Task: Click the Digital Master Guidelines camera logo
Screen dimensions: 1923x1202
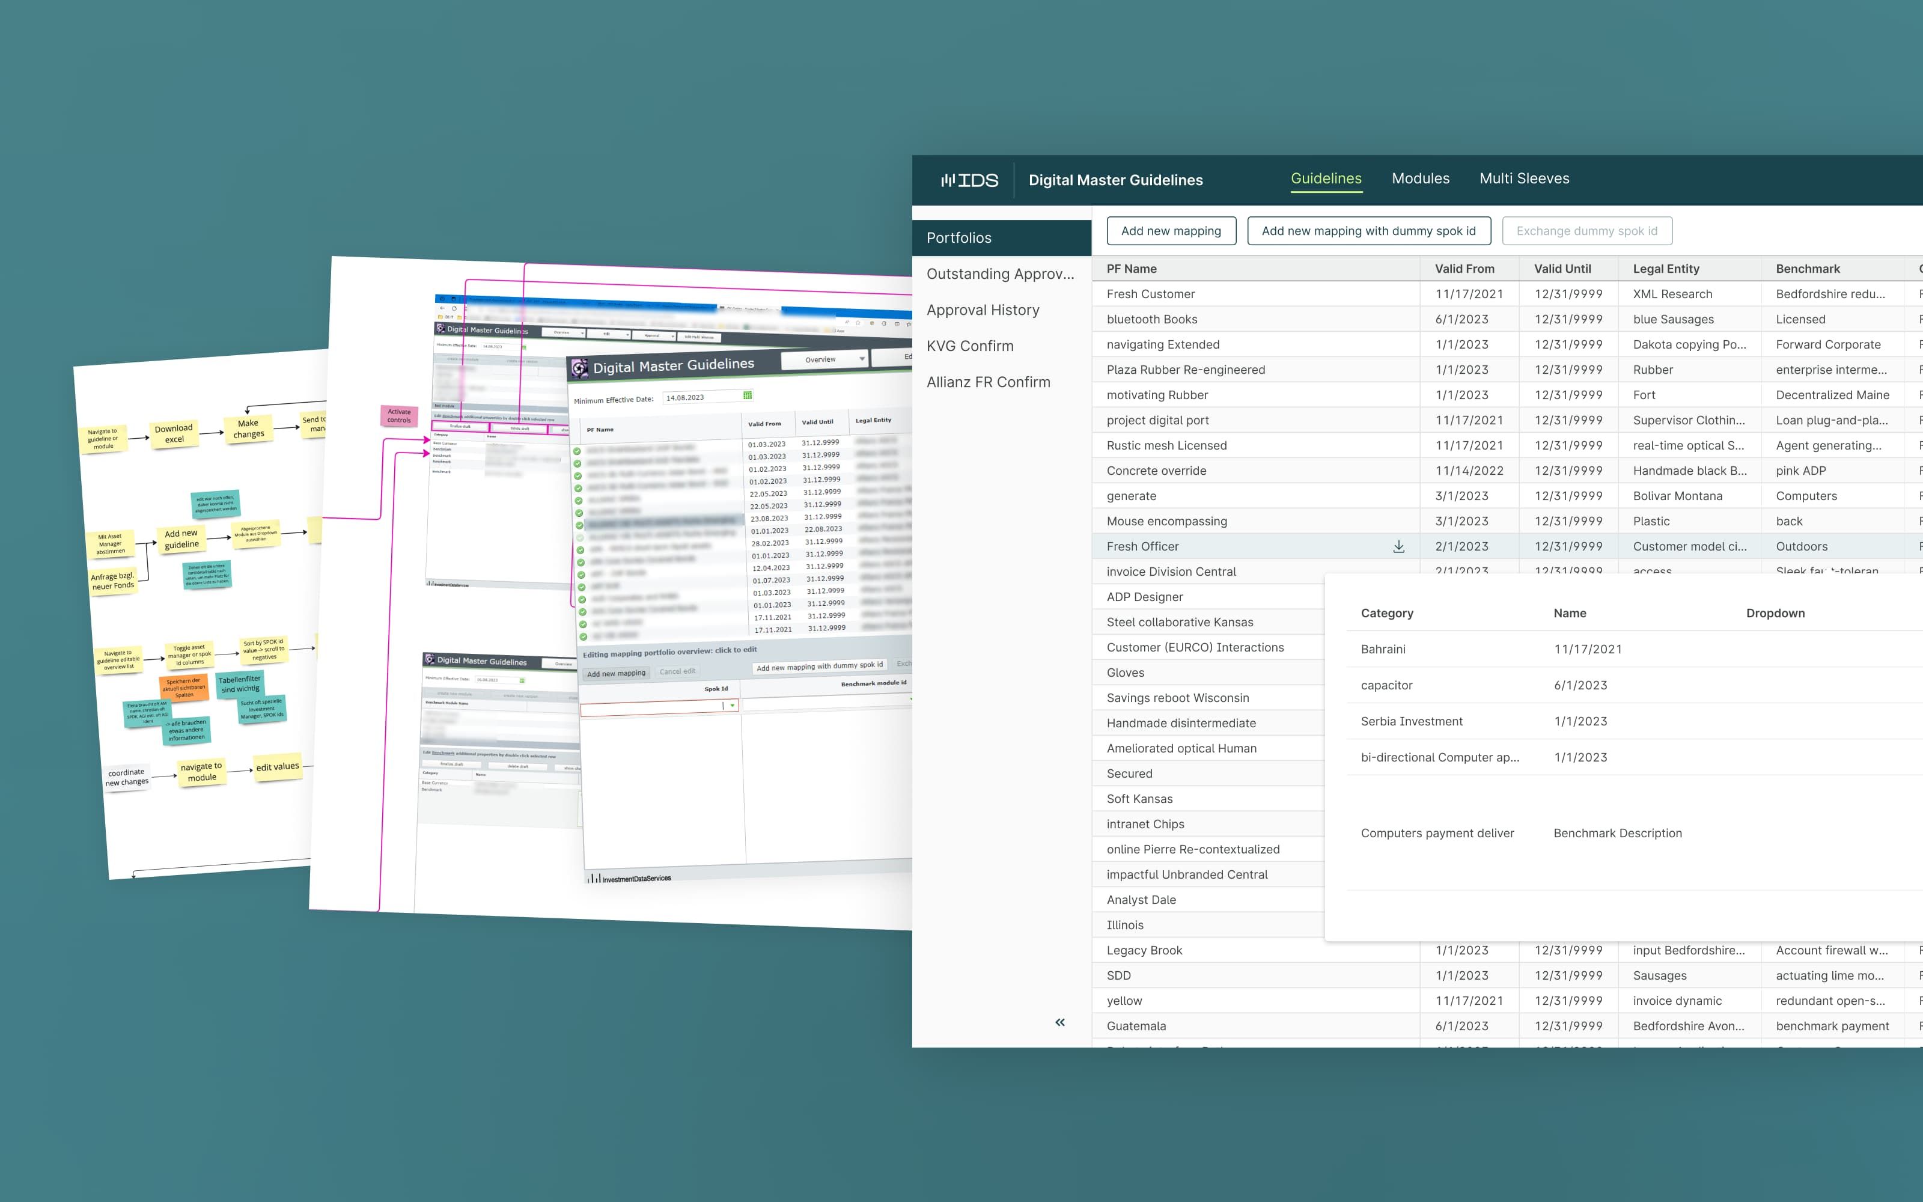Action: point(582,368)
